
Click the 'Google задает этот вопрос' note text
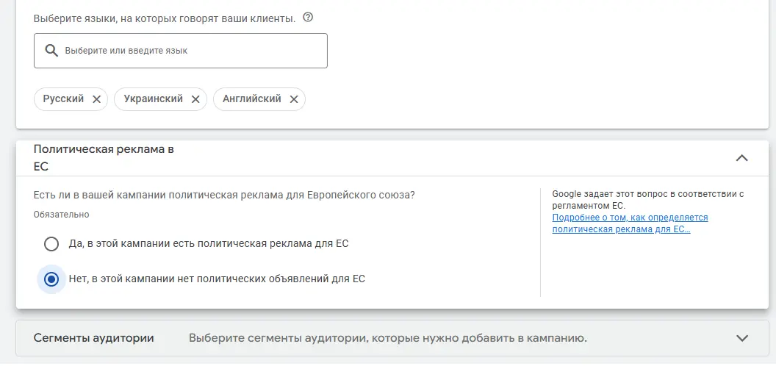tap(648, 200)
